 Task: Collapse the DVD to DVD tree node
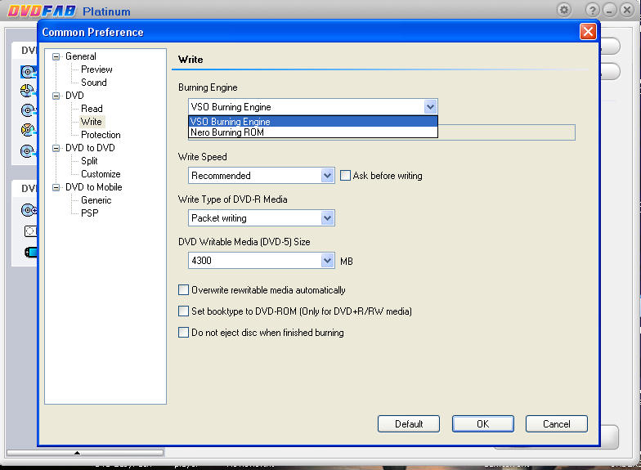pyautogui.click(x=56, y=149)
